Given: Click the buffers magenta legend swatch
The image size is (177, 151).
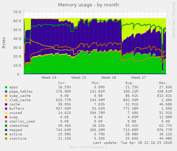Looking at the screenshot, I should coord(6,109).
